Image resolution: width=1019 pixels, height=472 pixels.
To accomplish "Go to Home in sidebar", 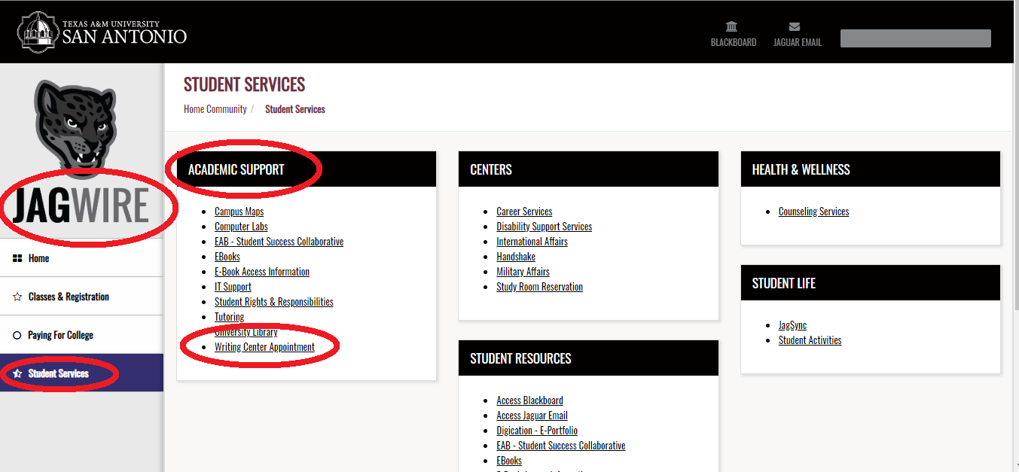I will click(x=81, y=258).
